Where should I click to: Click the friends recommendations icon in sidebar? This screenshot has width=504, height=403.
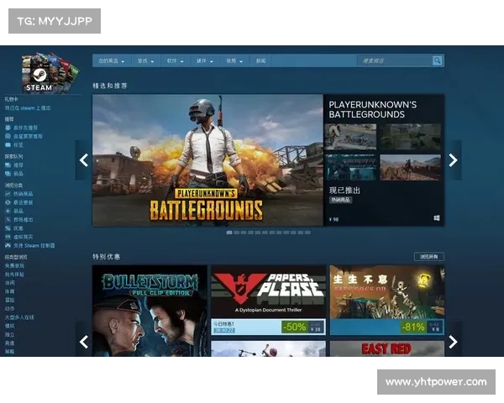(x=8, y=128)
